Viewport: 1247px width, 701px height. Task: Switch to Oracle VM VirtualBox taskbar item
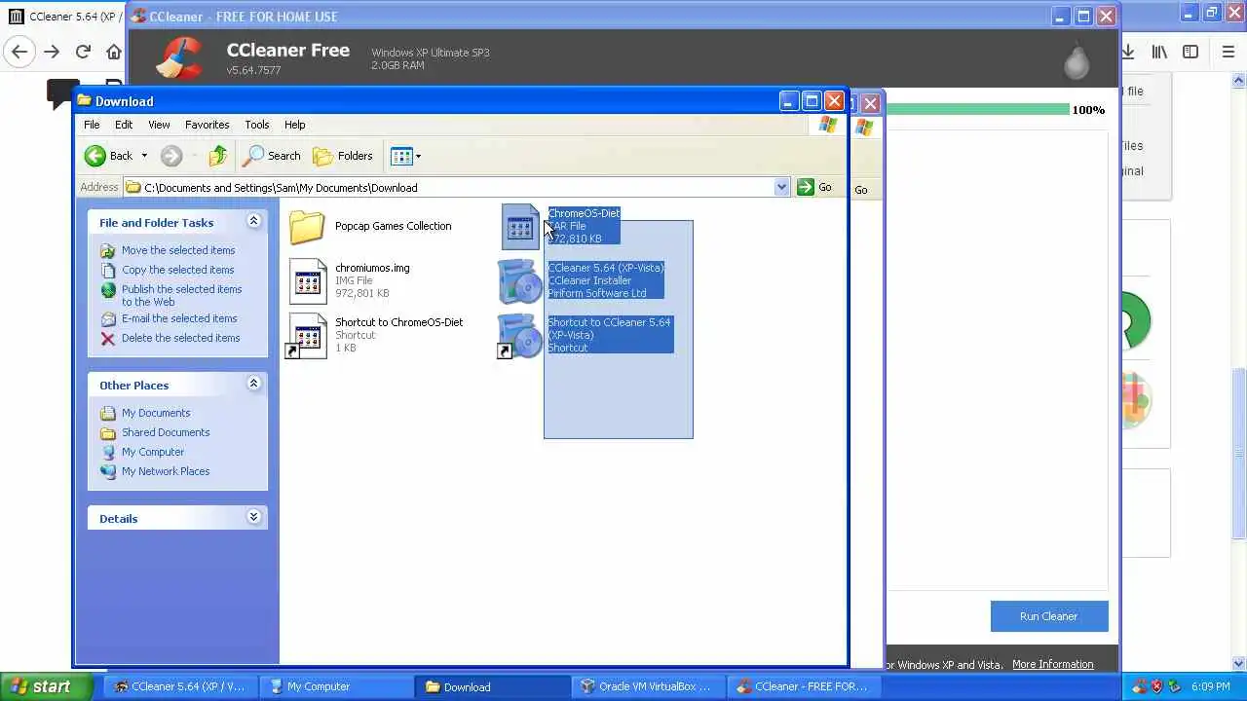pos(646,686)
